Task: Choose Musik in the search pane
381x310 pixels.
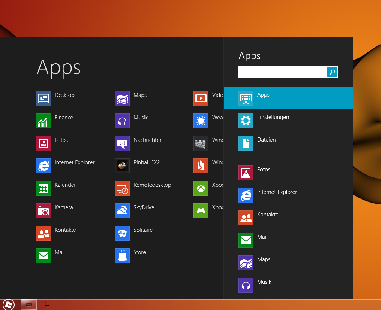Action: 288,285
